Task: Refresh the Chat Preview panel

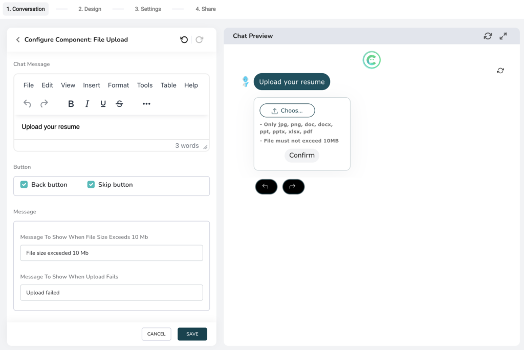Action: click(487, 36)
